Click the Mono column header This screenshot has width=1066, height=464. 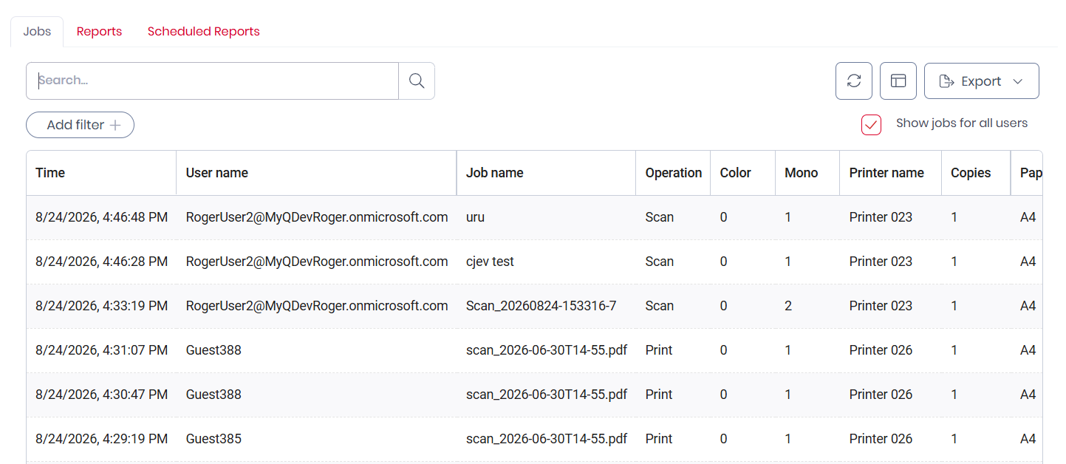(807, 173)
